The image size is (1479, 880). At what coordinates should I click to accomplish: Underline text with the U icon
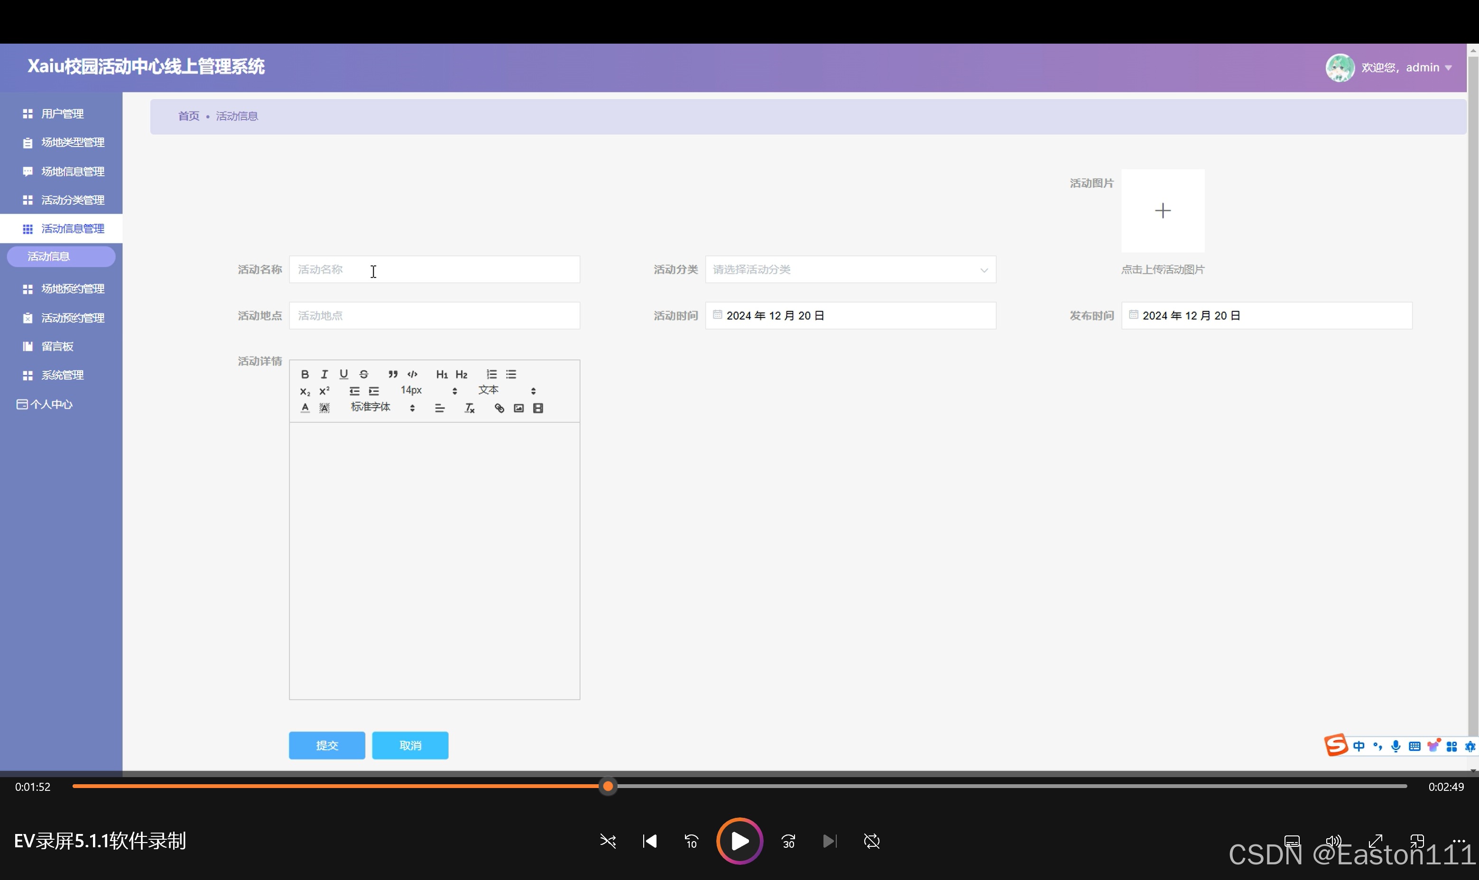click(343, 374)
